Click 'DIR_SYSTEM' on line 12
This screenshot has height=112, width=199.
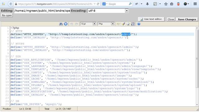click(x=33, y=63)
